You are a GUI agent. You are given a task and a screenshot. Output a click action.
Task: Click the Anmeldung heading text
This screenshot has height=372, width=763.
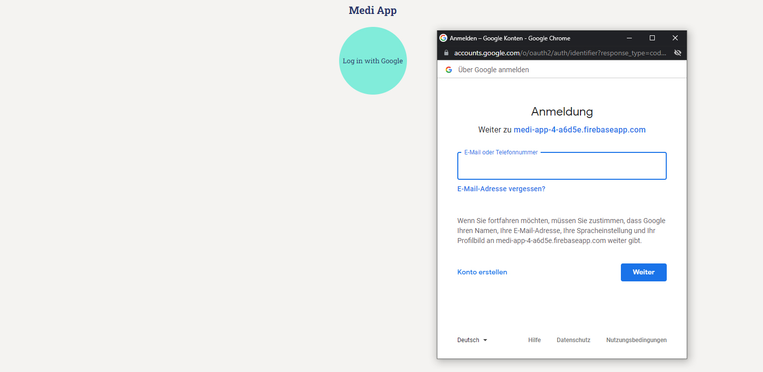coord(562,112)
